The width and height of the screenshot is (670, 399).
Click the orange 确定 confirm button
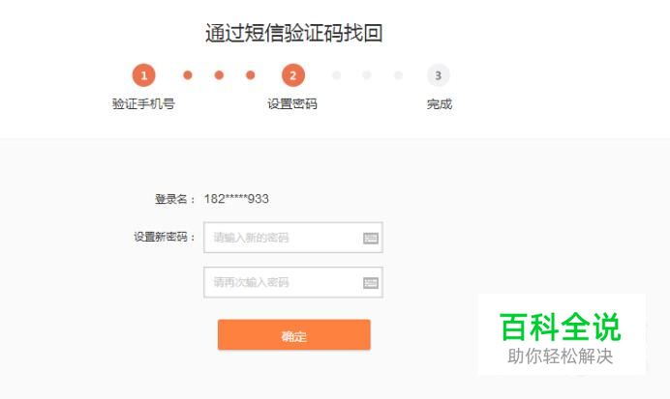coord(294,335)
